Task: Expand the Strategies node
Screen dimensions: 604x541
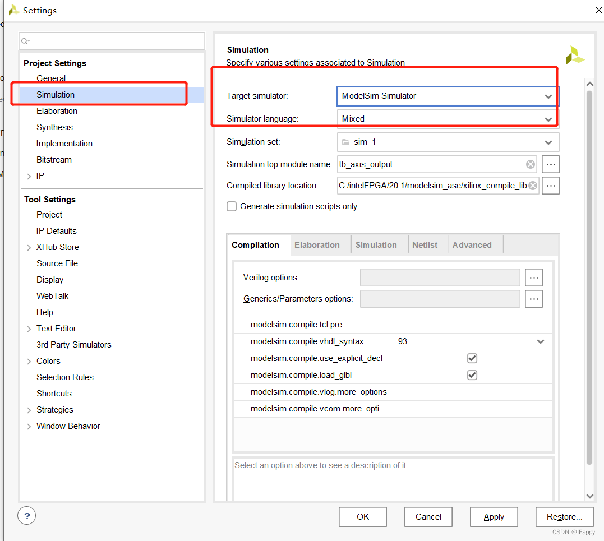Action: pyautogui.click(x=29, y=410)
